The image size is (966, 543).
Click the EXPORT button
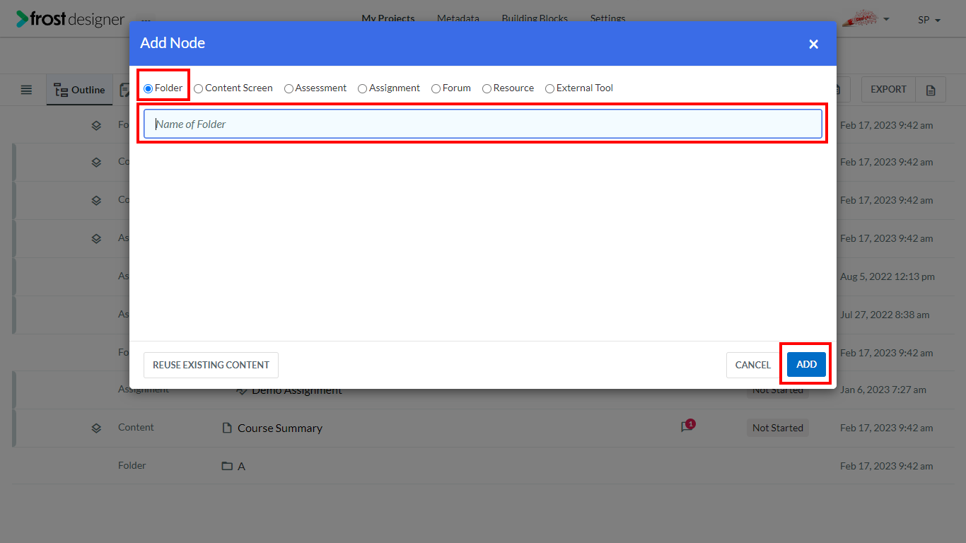pyautogui.click(x=888, y=90)
